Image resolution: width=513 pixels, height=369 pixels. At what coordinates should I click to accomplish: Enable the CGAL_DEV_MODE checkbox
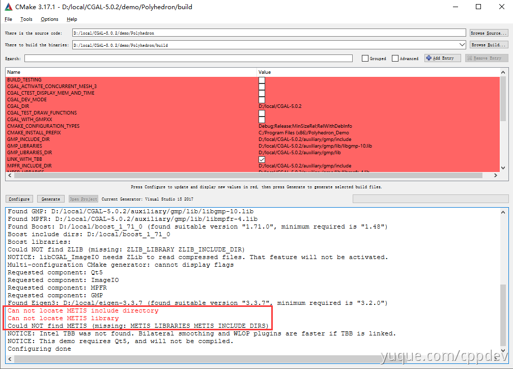coord(262,100)
